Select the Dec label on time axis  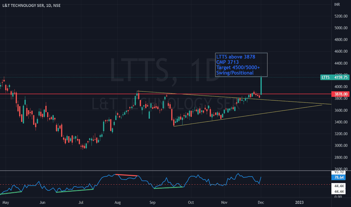pos(261,202)
